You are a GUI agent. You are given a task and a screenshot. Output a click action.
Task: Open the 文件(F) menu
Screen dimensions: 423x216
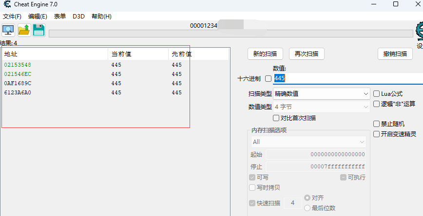(12, 17)
